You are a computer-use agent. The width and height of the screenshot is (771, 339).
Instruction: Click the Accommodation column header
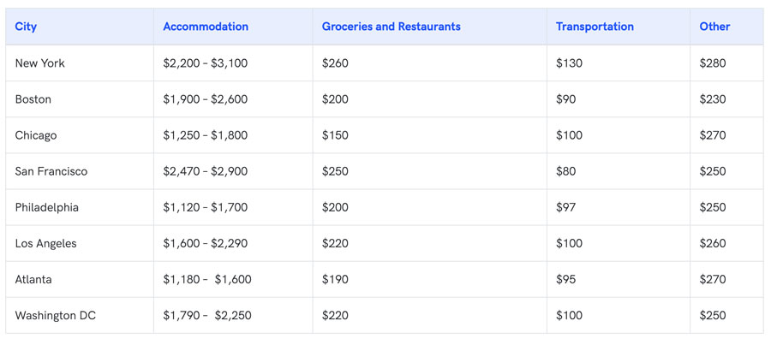click(x=206, y=27)
